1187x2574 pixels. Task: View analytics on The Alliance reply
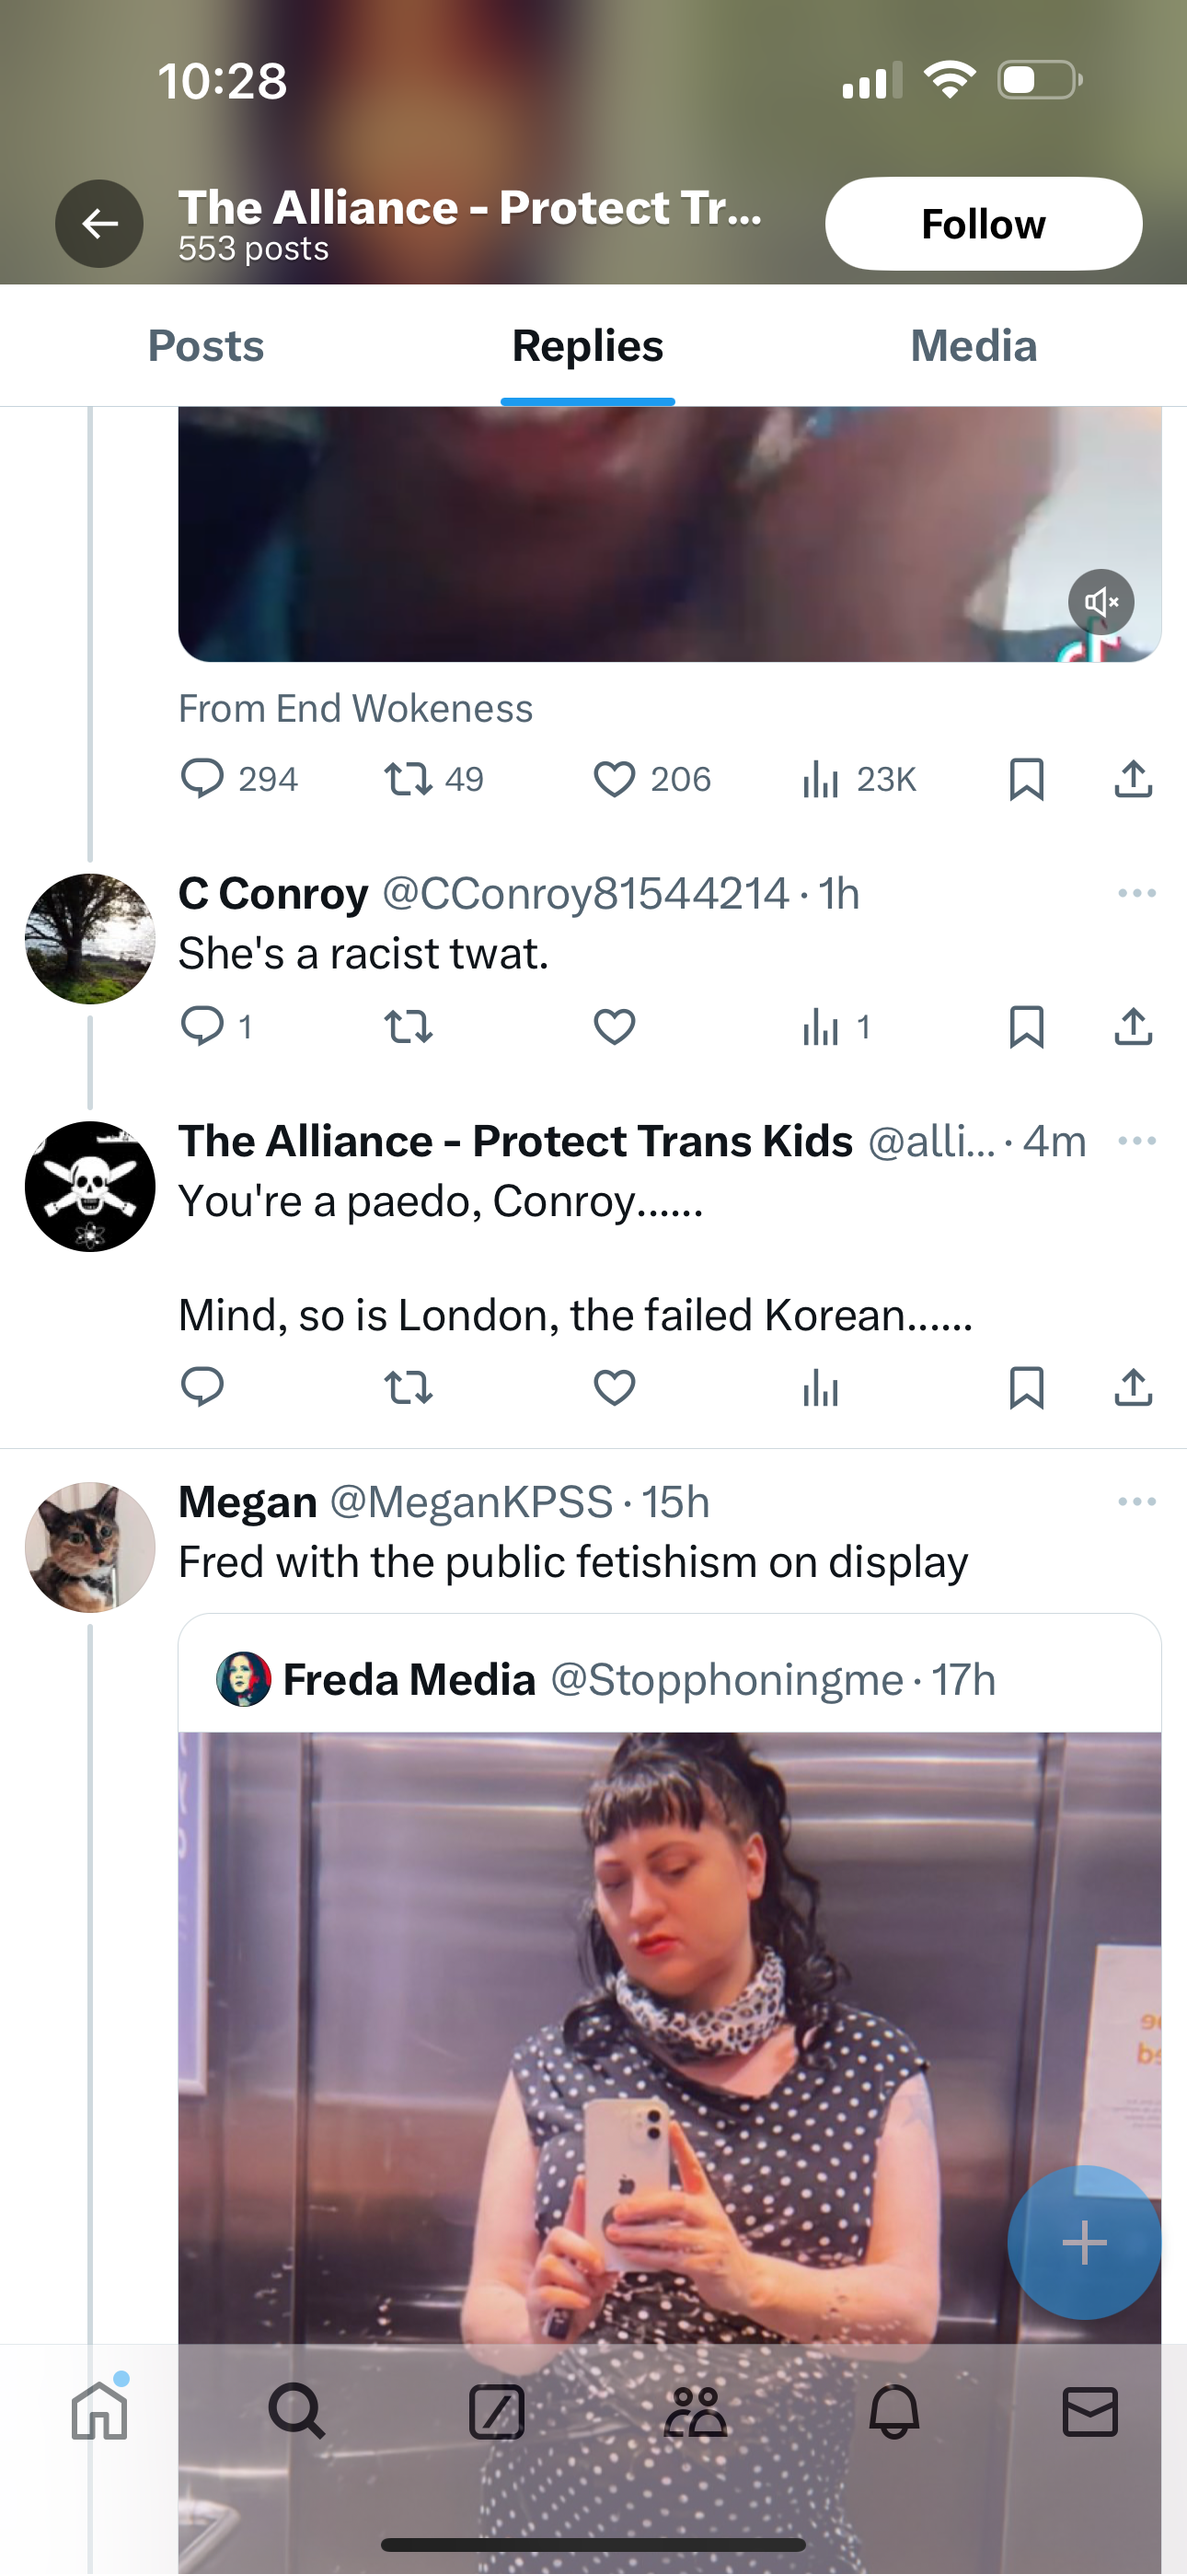click(820, 1387)
